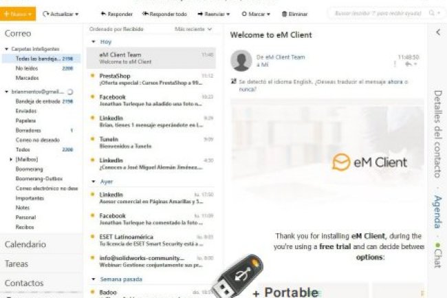The width and height of the screenshot is (447, 298).
Task: Click the Responder reply arrow icon
Action: click(x=103, y=14)
